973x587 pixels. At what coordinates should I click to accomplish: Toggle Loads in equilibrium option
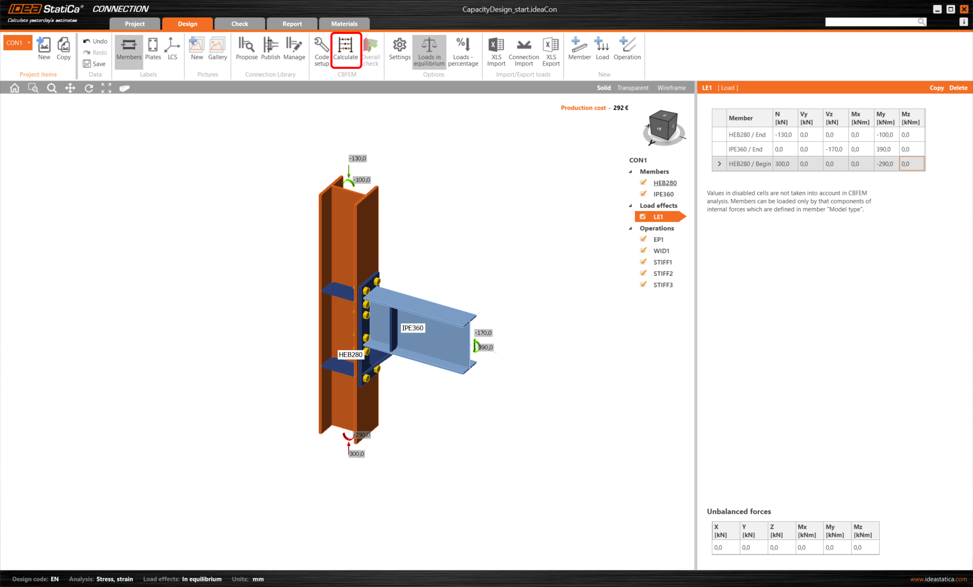point(429,50)
